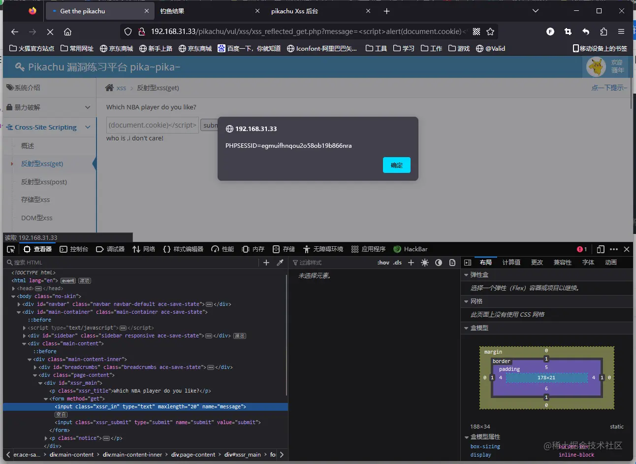Toggle dark color scheme simulation
This screenshot has width=636, height=464.
tap(439, 263)
